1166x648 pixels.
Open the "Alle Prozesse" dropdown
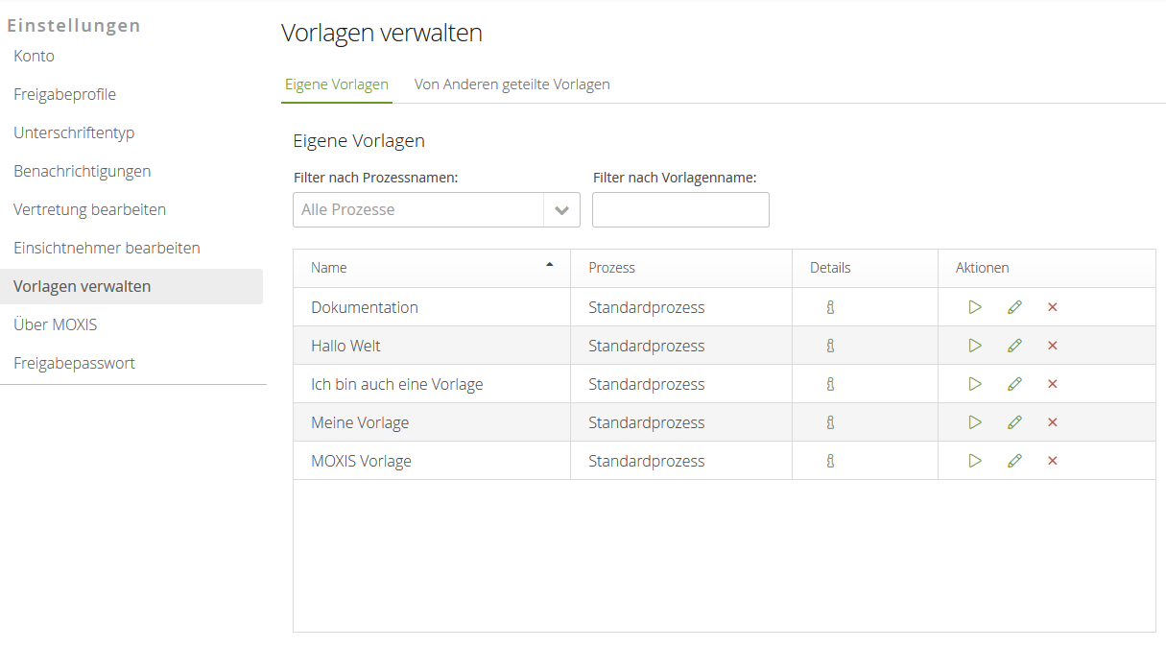(x=562, y=209)
